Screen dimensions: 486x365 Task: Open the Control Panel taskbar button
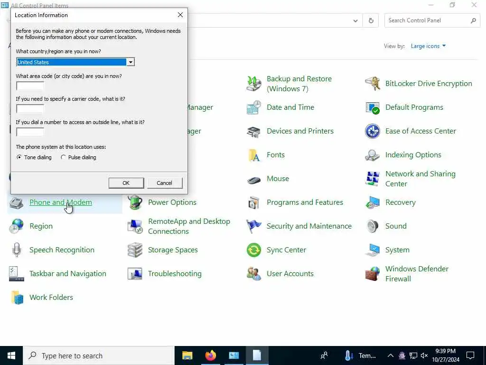tap(234, 355)
